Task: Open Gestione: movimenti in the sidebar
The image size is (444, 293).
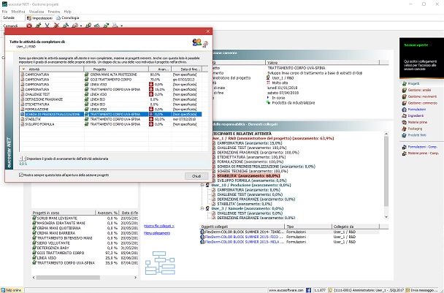Action: (422, 96)
